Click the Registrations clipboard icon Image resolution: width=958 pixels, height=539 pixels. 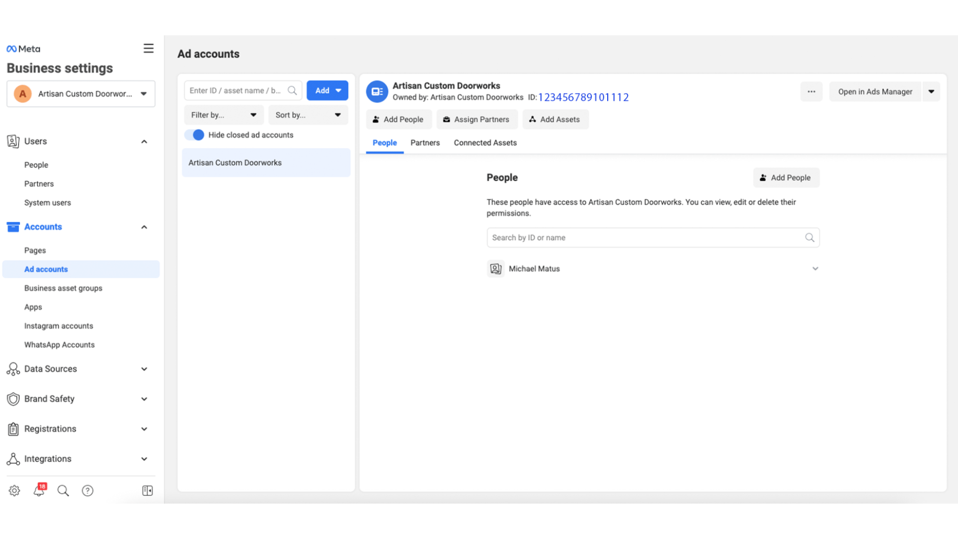click(13, 429)
